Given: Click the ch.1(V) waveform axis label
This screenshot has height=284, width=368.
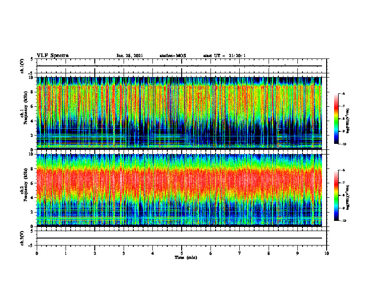Looking at the screenshot, I should click(22, 66).
